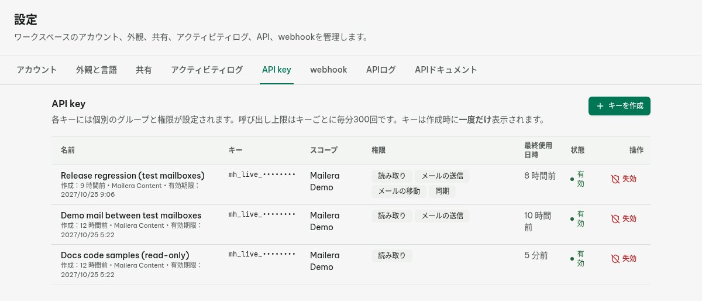Click Mailera Demo scope in Release regression row
702x301 pixels.
[x=325, y=182]
